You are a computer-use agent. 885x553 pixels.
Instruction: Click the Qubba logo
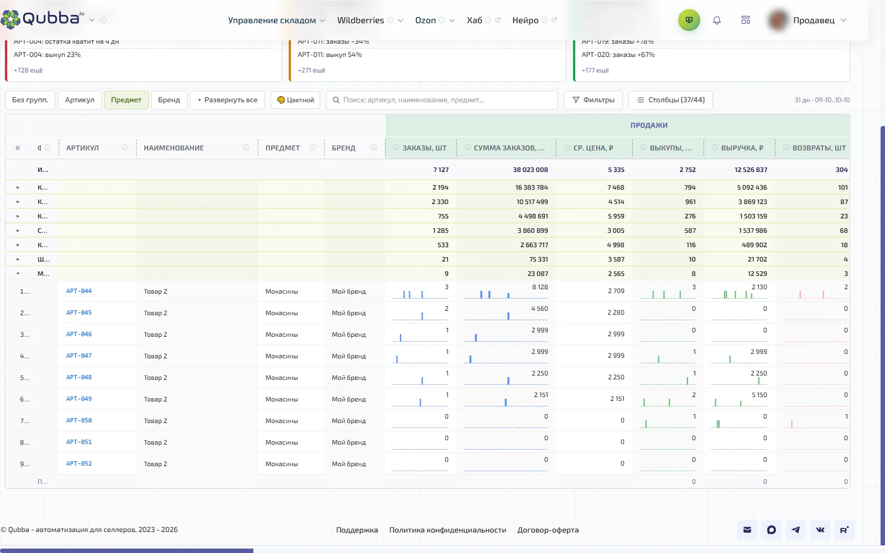42,18
